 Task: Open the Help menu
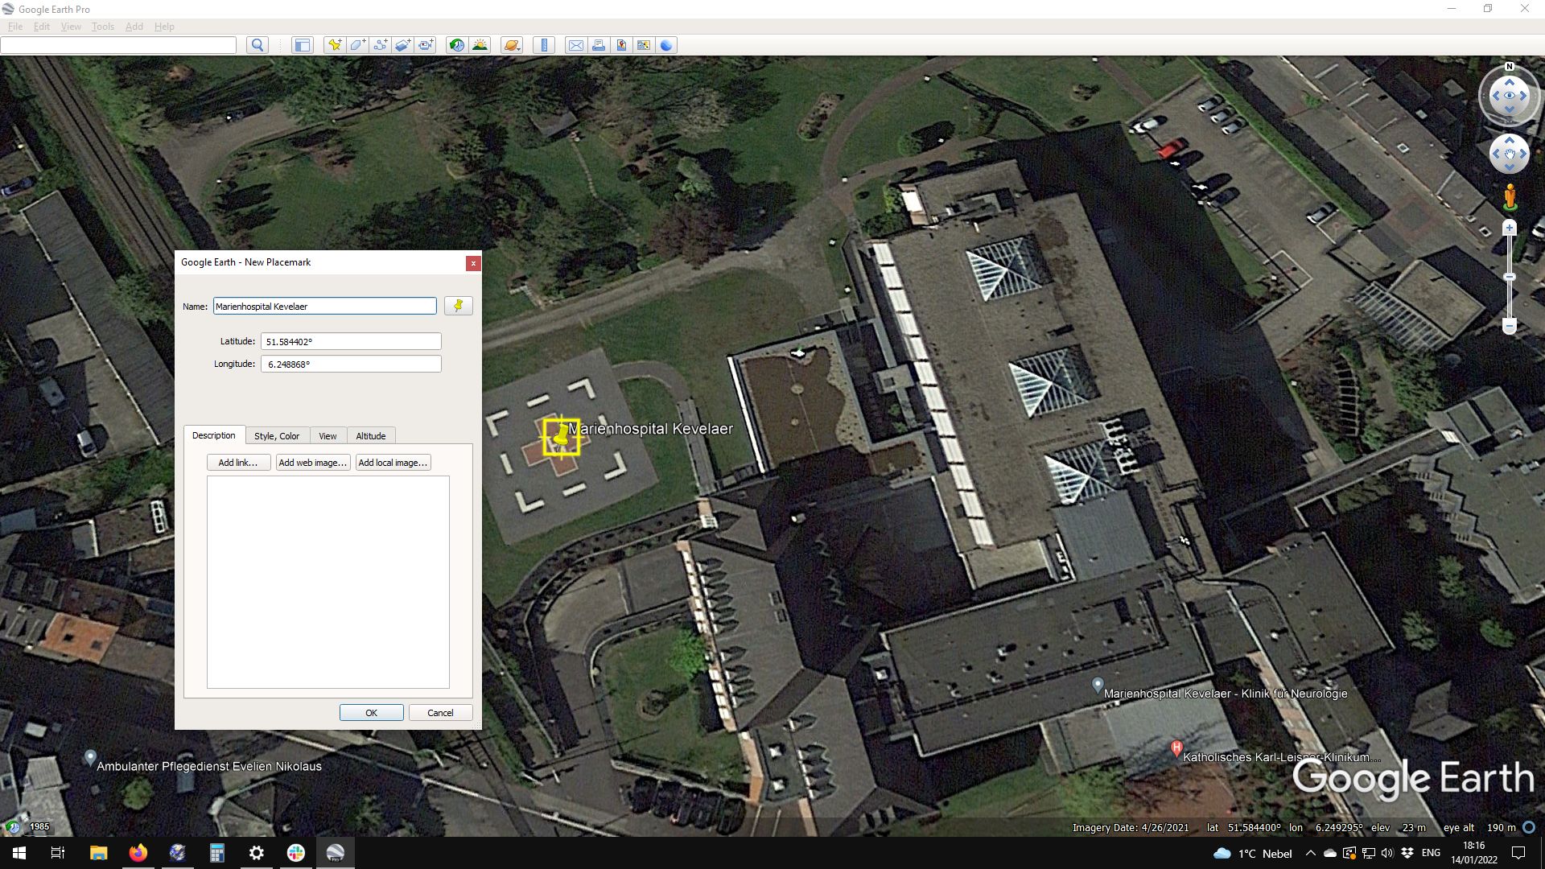click(x=164, y=27)
